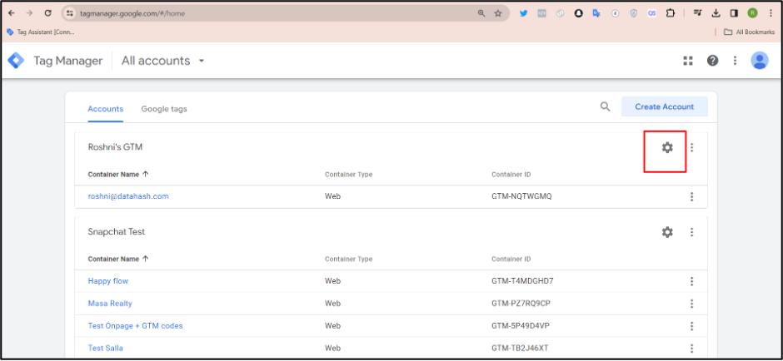Click the browser forward arrow
The height and width of the screenshot is (361, 783).
coord(29,13)
